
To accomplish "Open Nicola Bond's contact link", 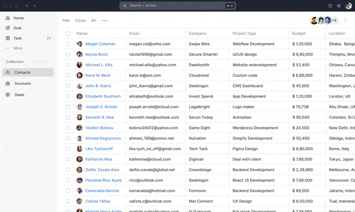I will (x=96, y=54).
